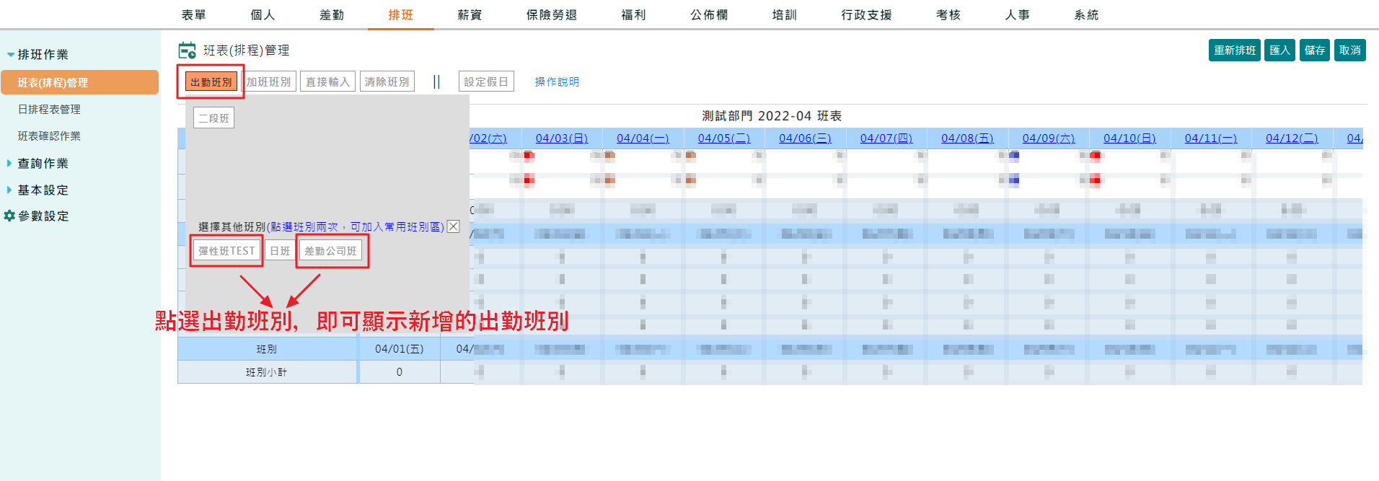Close the 選擇其他班別 panel with X
The image size is (1379, 481).
[x=453, y=226]
